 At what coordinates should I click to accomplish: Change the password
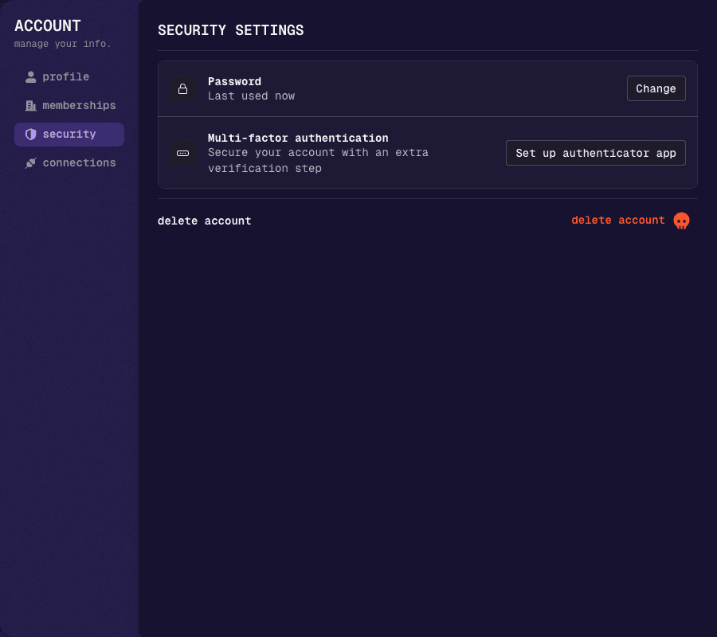tap(656, 88)
